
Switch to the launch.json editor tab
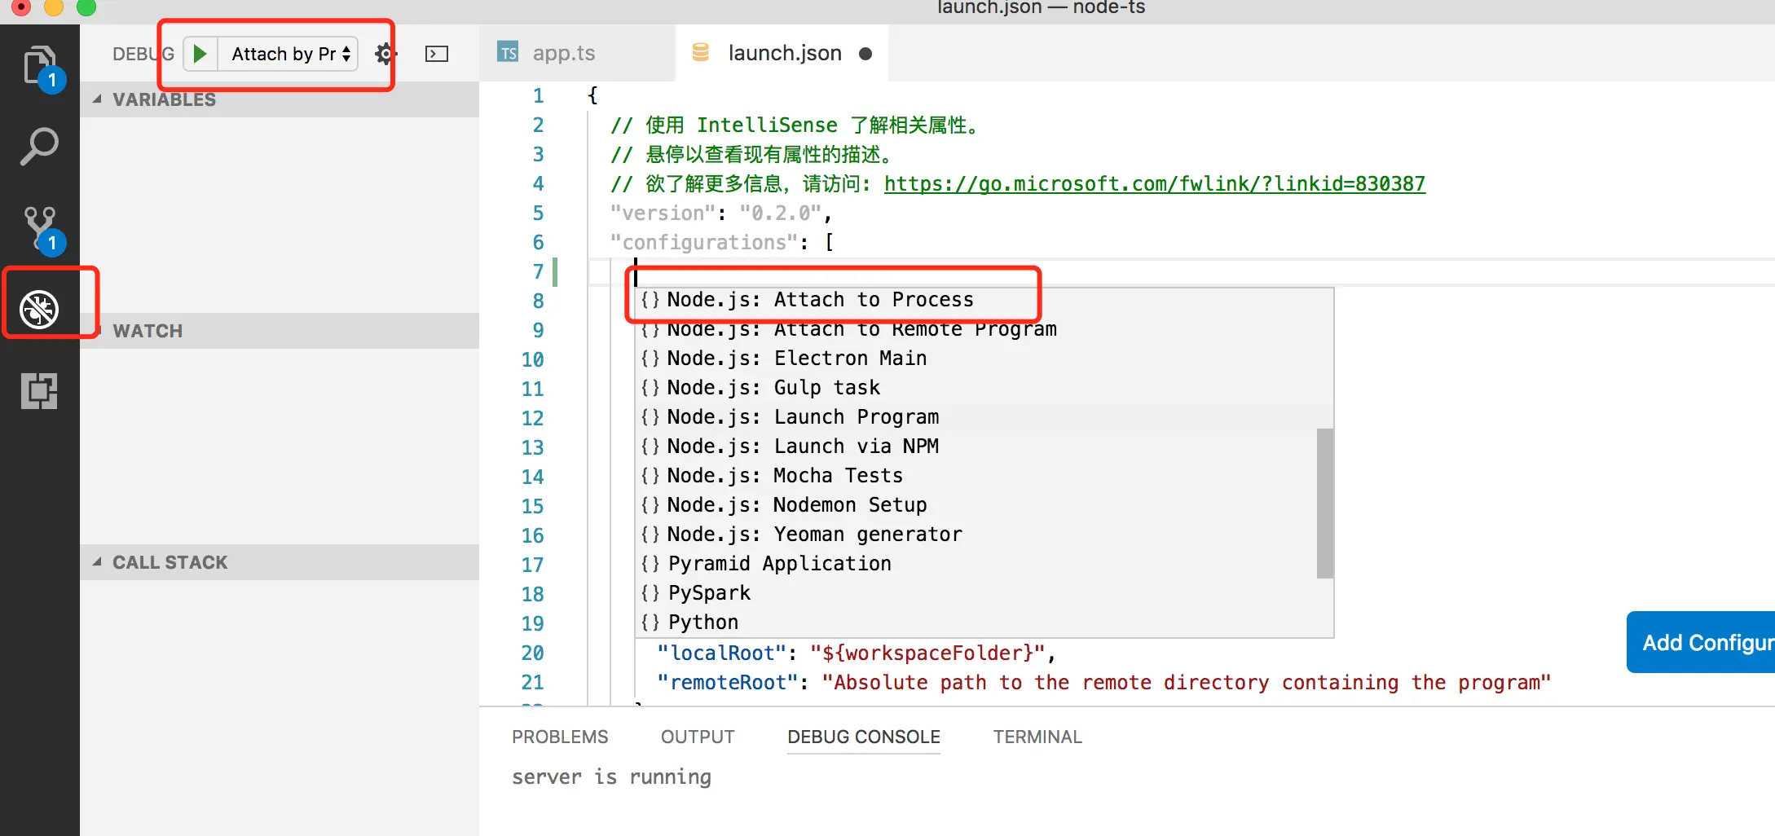tap(782, 53)
